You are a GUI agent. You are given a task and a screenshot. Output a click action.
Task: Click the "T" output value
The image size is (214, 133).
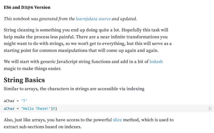[x=24, y=100]
